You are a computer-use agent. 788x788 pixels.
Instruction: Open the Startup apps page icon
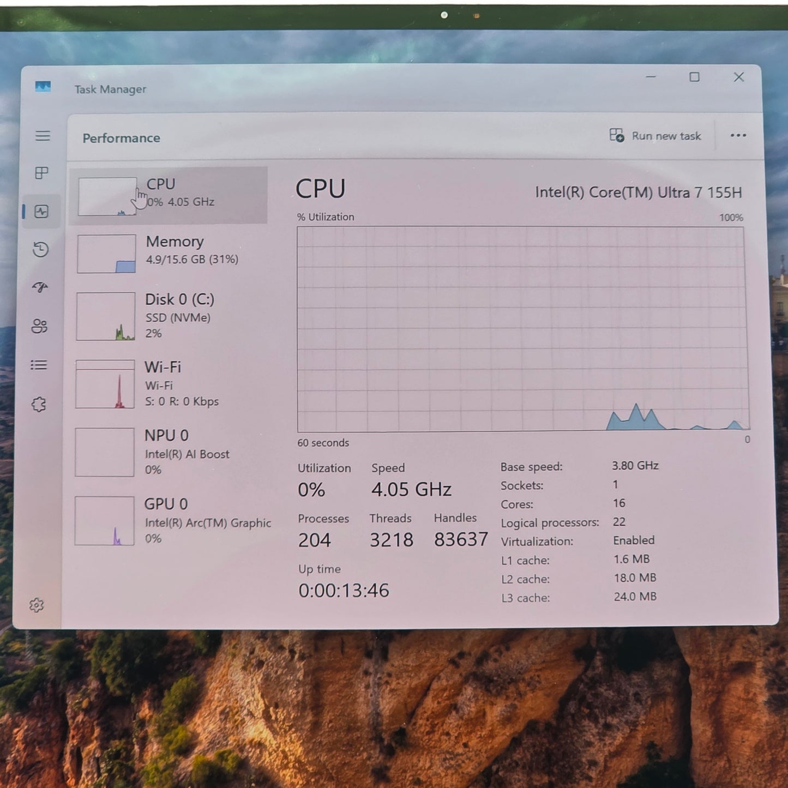40,287
